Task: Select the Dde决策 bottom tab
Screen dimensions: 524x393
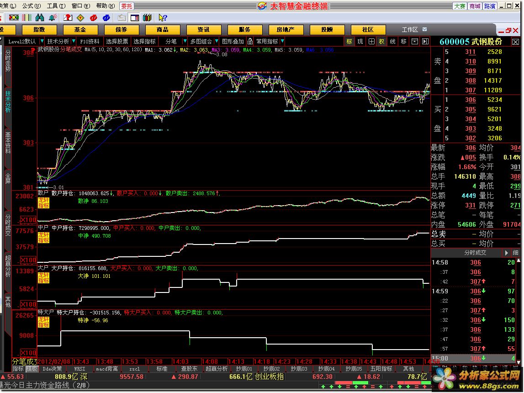Action: tap(52, 369)
